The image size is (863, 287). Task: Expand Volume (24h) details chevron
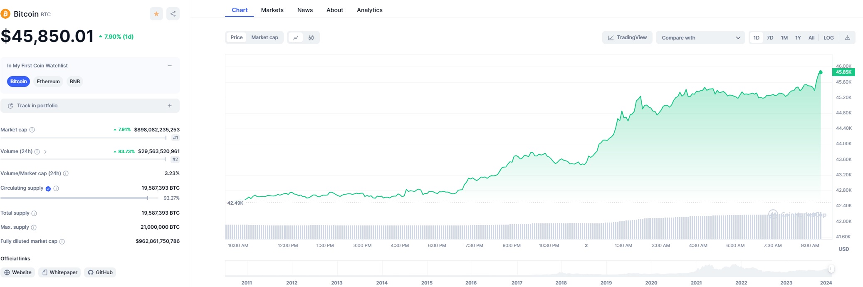[45, 152]
